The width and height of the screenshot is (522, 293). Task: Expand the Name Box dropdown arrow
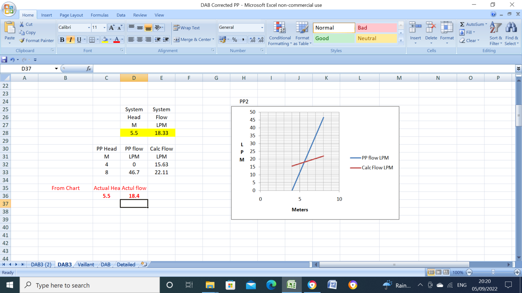56,69
